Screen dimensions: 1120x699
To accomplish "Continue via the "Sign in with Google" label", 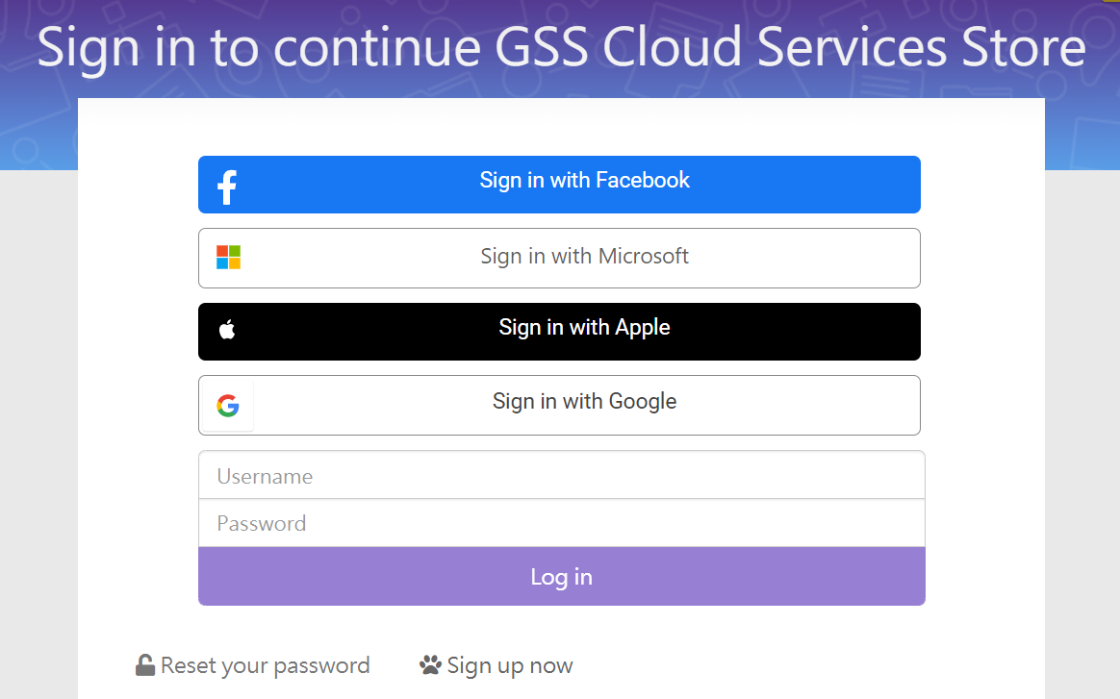I will coord(584,402).
